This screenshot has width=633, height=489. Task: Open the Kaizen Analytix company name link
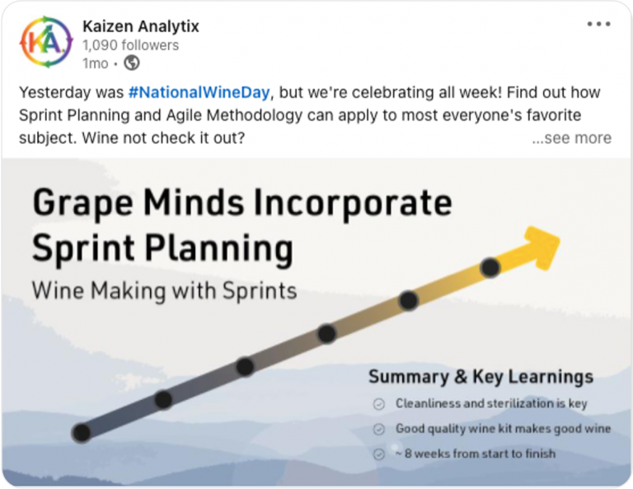point(141,26)
